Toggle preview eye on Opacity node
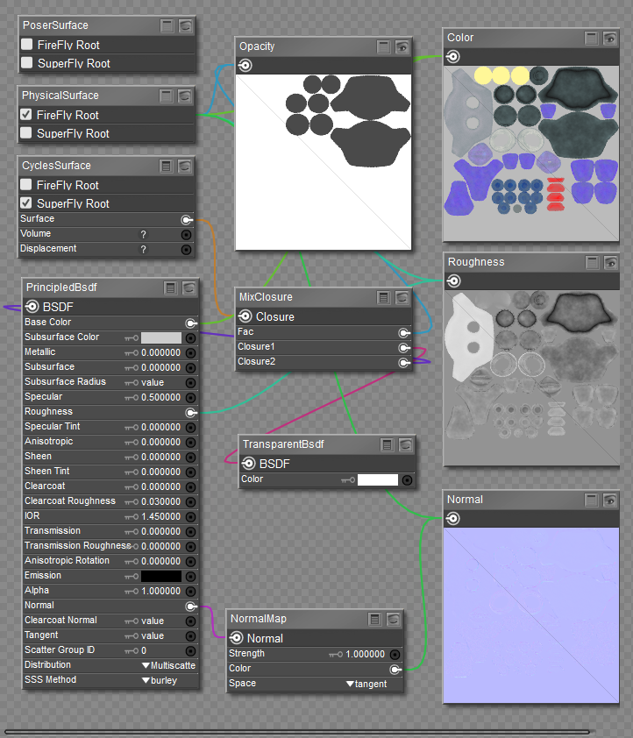Image resolution: width=633 pixels, height=738 pixels. tap(402, 46)
